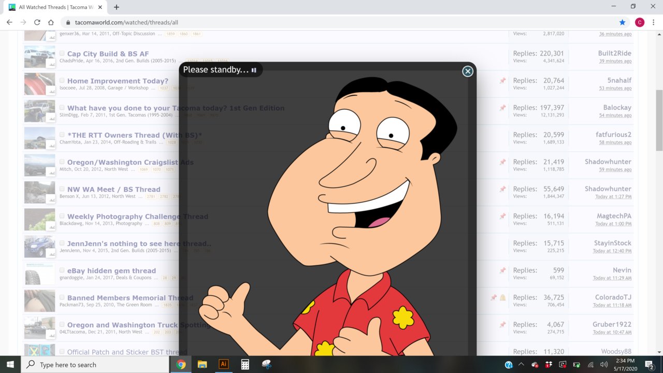Click the bell icon on Banned Members row
663x373 pixels.
pos(502,297)
